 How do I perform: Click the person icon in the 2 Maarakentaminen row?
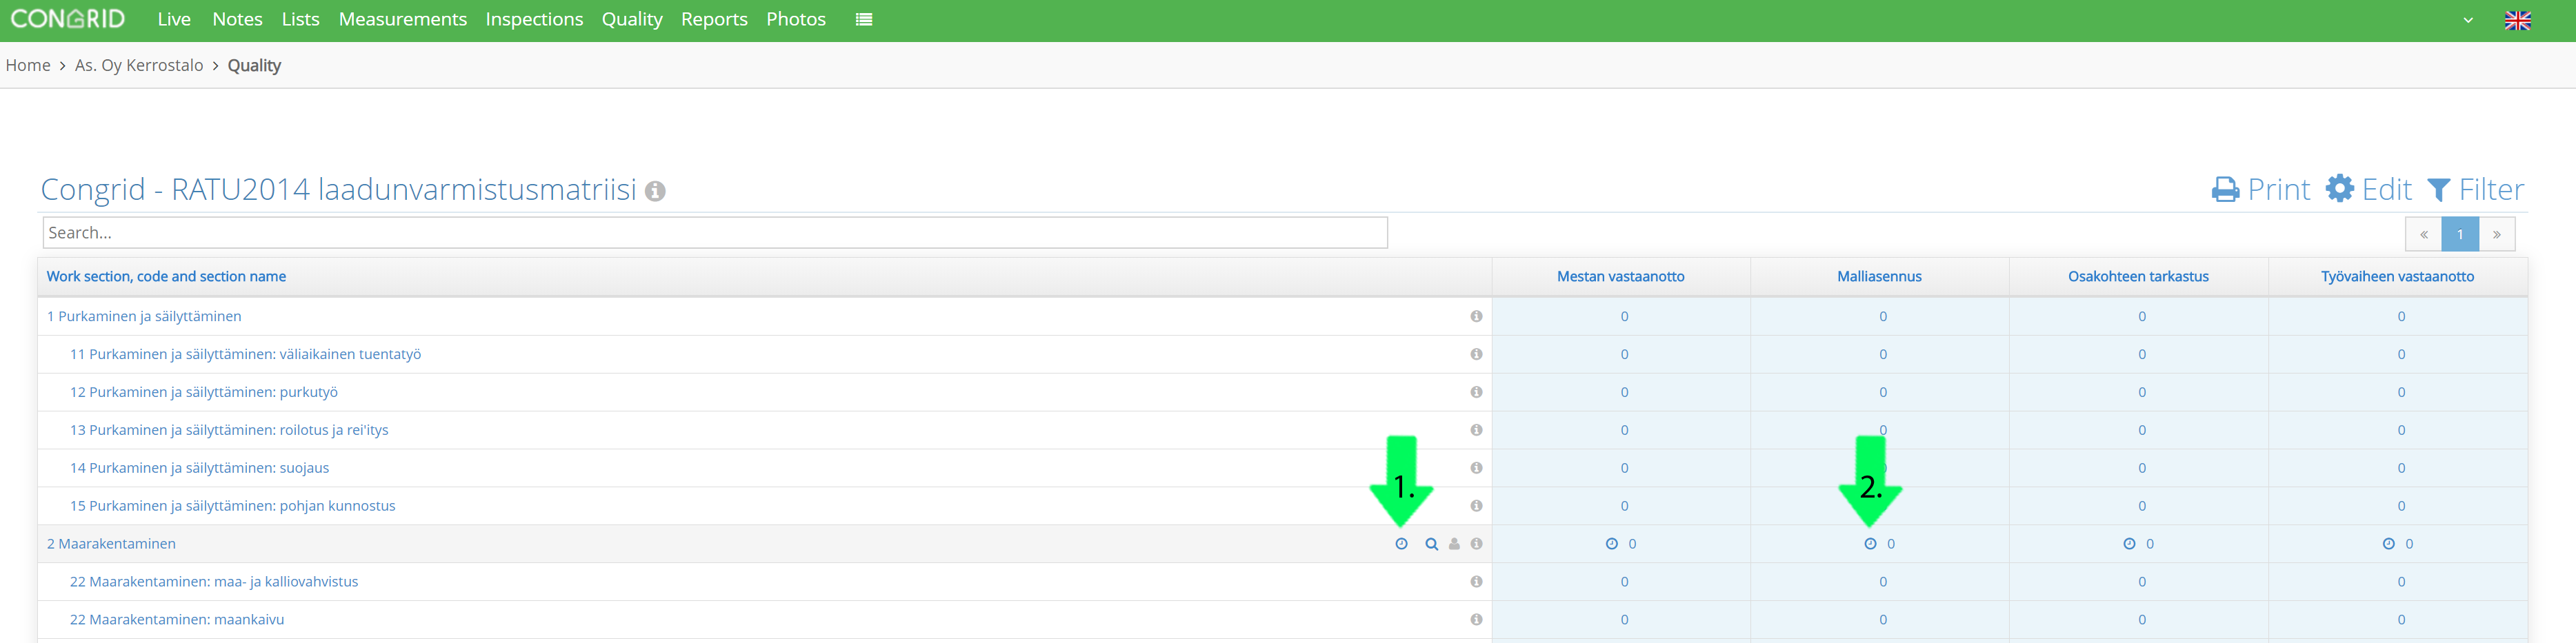click(x=1454, y=544)
